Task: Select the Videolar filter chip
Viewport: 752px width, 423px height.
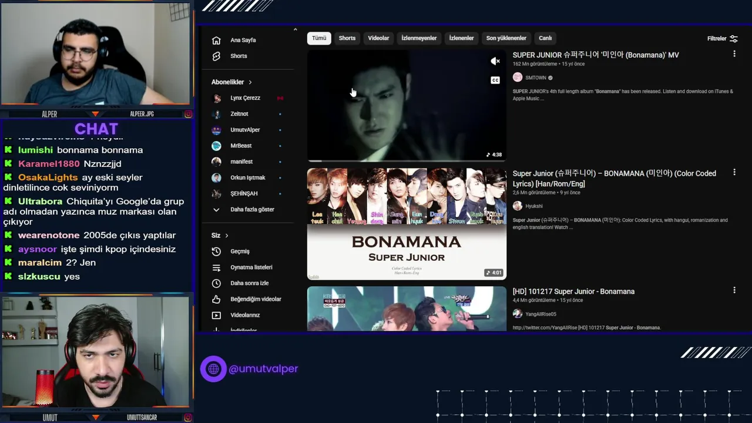Action: tap(378, 38)
